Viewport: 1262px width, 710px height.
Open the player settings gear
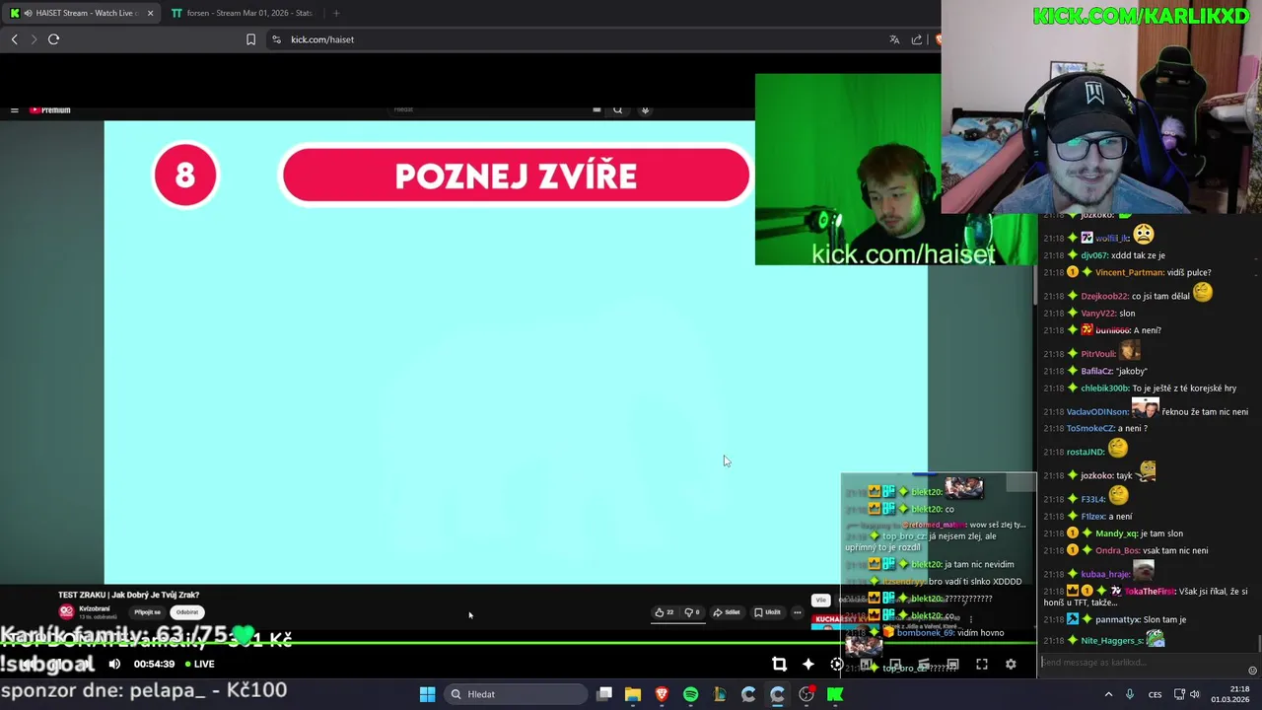click(x=1011, y=664)
